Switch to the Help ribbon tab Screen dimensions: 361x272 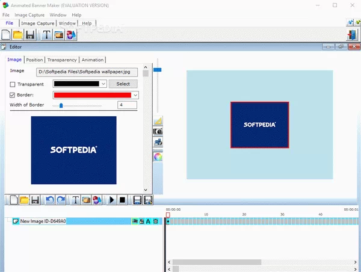pos(87,23)
